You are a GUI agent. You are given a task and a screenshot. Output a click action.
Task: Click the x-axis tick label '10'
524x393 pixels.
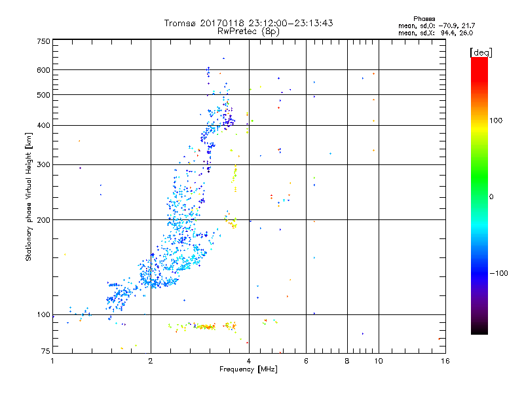click(x=379, y=361)
